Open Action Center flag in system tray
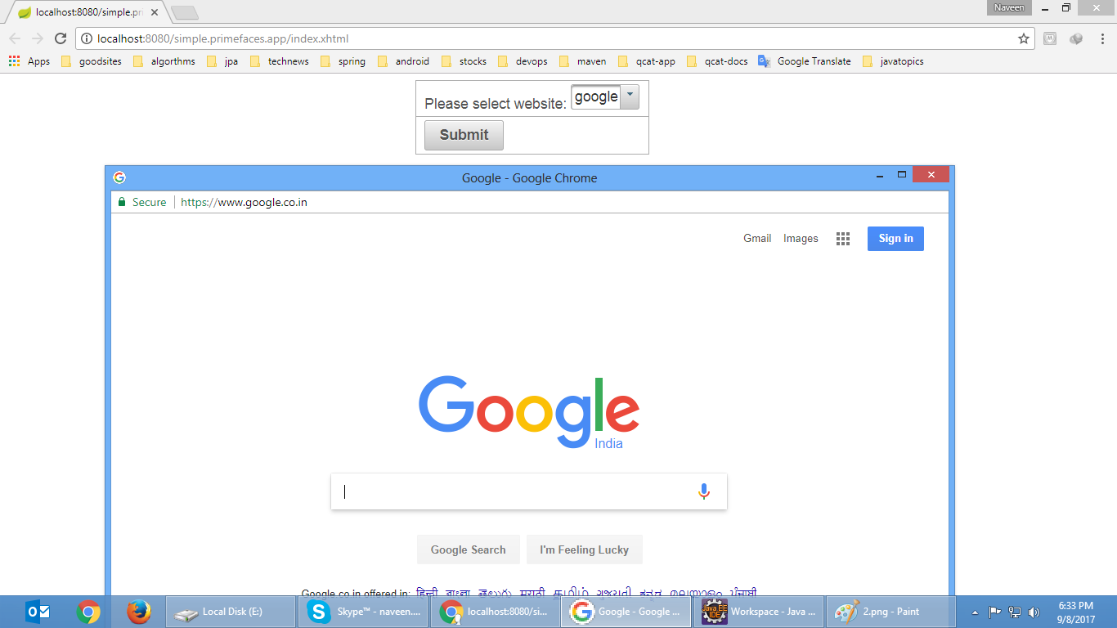 995,612
